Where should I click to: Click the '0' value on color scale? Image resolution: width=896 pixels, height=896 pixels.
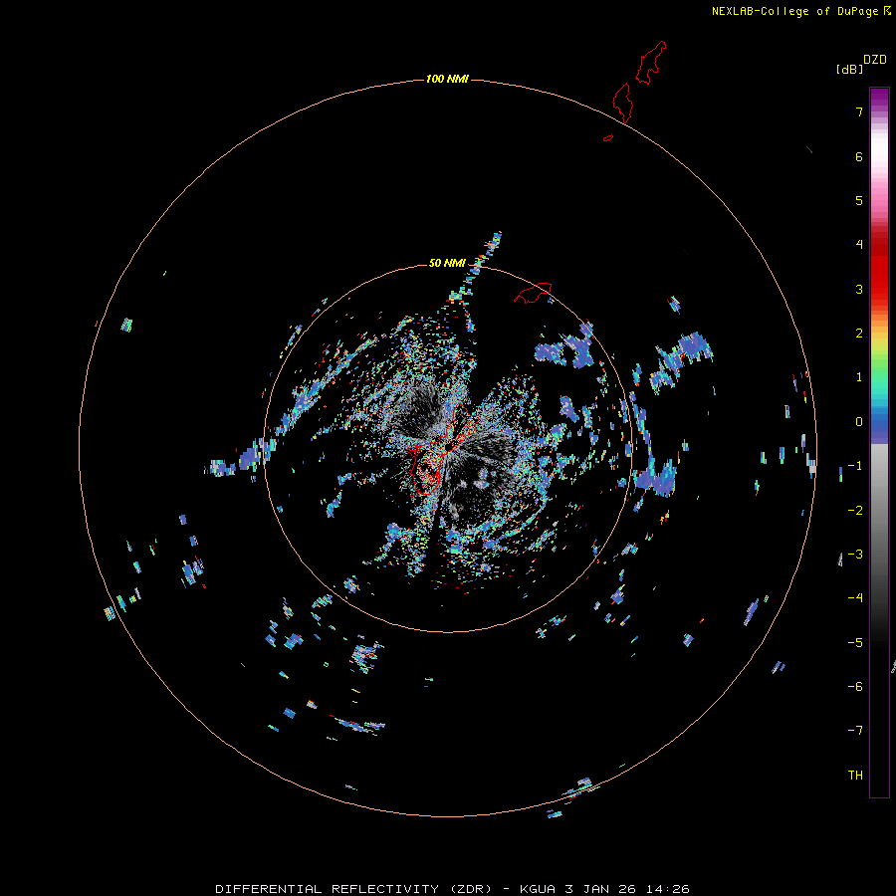(x=859, y=422)
